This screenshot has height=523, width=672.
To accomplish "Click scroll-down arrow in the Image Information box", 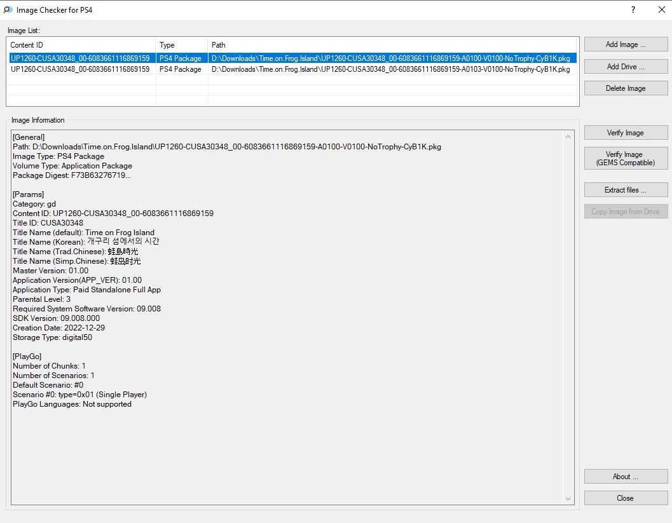I will pyautogui.click(x=568, y=499).
